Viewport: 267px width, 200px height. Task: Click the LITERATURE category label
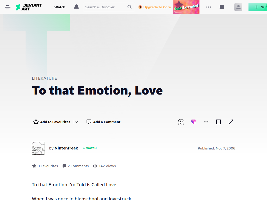(x=44, y=78)
